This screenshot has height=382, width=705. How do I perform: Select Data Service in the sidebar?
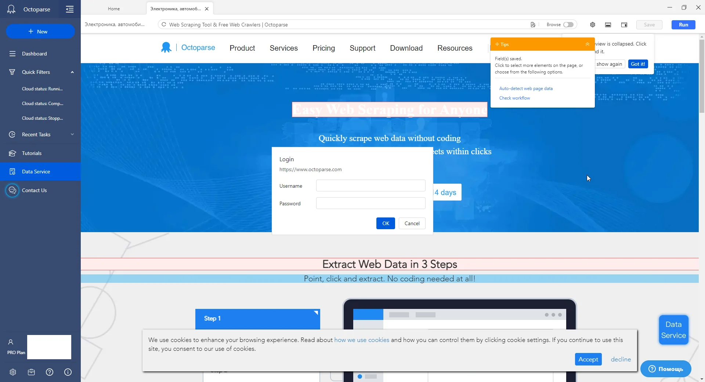pos(40,172)
